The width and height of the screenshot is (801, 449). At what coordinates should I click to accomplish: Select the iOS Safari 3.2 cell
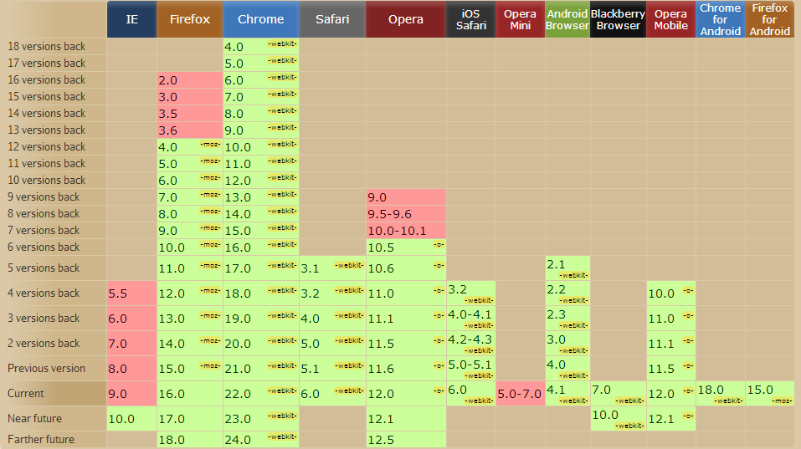[x=470, y=293]
